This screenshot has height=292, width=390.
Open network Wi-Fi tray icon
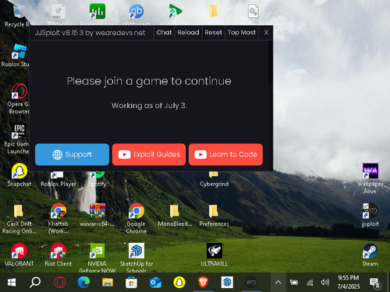click(310, 283)
